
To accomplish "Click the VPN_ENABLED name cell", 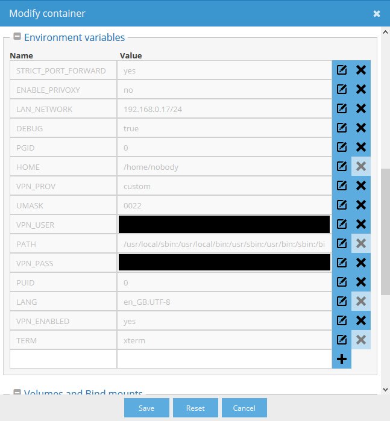I will click(63, 320).
